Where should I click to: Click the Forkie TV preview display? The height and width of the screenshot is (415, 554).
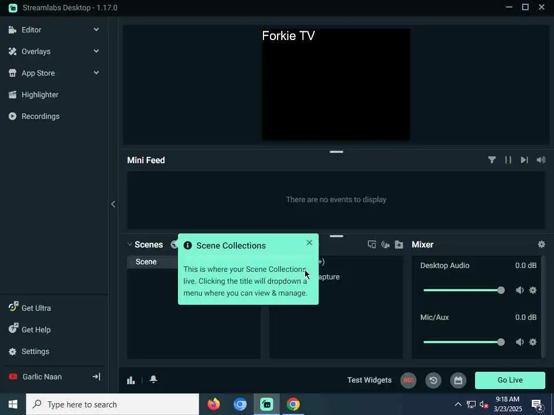[336, 85]
